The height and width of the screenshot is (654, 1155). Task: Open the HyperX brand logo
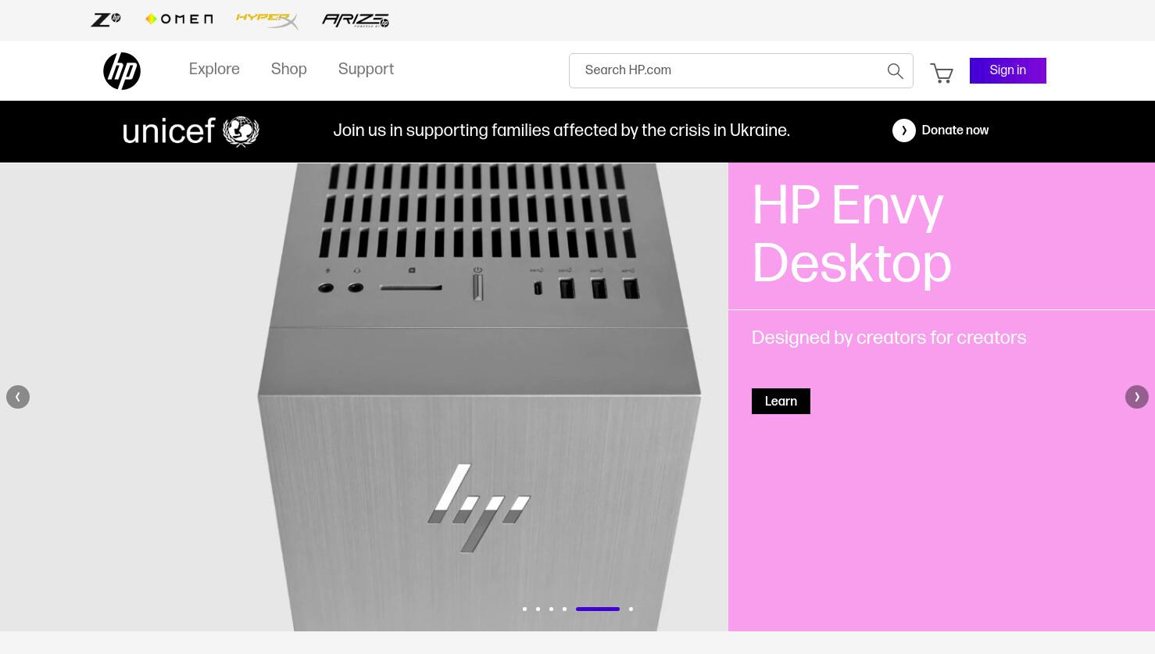266,20
